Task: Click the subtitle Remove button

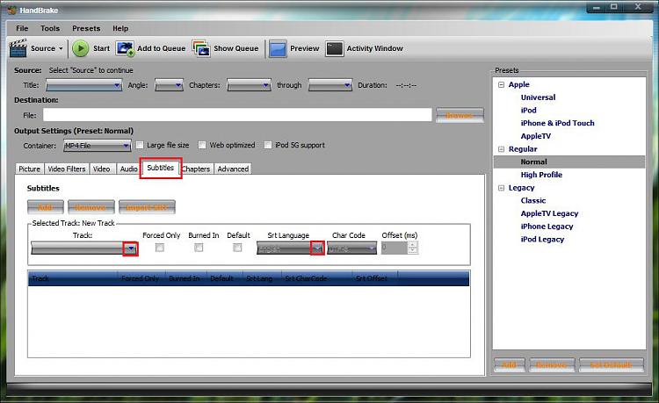Action: [91, 207]
